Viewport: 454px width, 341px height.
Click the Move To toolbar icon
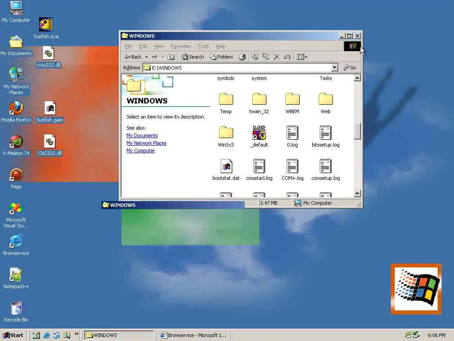(x=255, y=57)
